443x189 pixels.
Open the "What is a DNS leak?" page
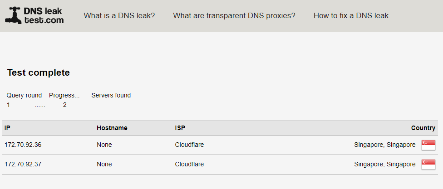[119, 15]
